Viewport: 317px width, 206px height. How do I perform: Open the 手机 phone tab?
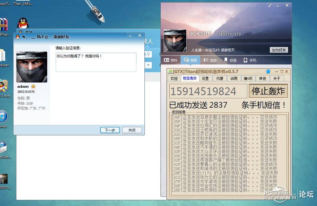pos(250,60)
